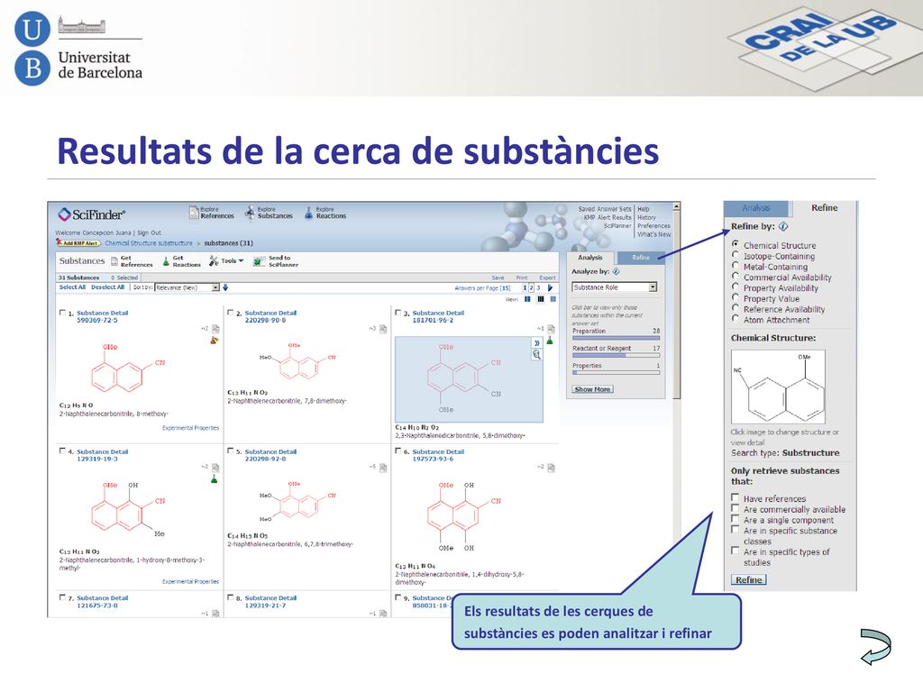Switch to Analysis tab in results panel
The width and height of the screenshot is (923, 692).
589,257
